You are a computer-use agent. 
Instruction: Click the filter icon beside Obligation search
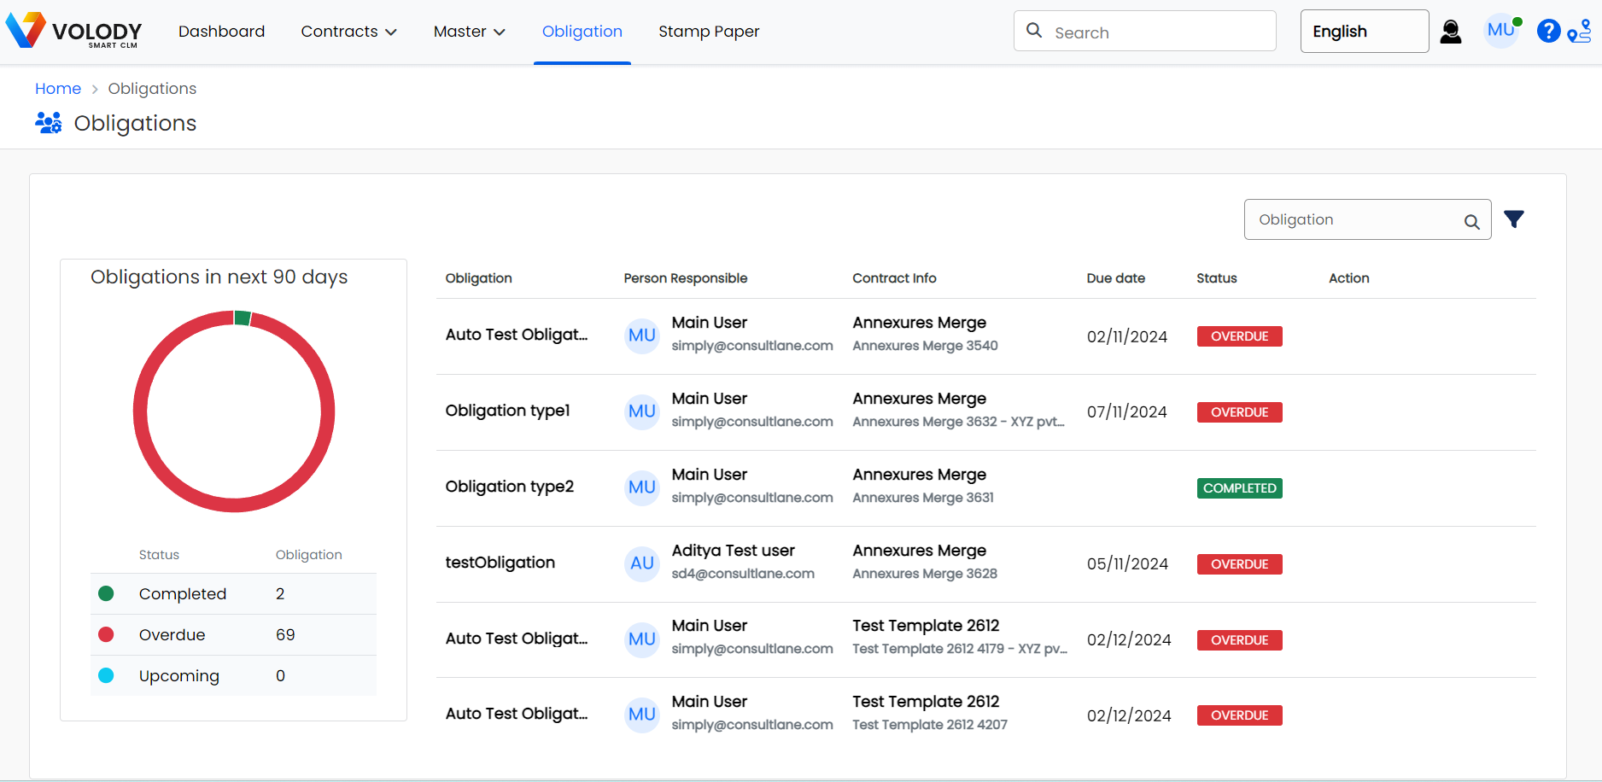click(x=1514, y=219)
